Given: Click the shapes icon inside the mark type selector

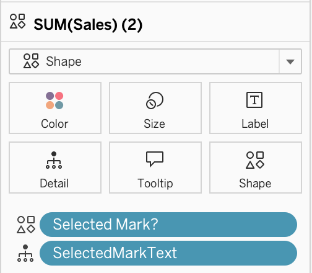Looking at the screenshot, I should coord(31,61).
